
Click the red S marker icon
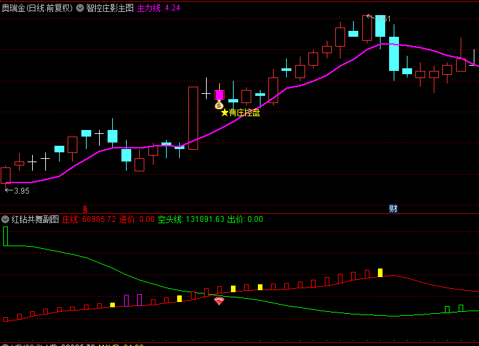click(x=85, y=209)
